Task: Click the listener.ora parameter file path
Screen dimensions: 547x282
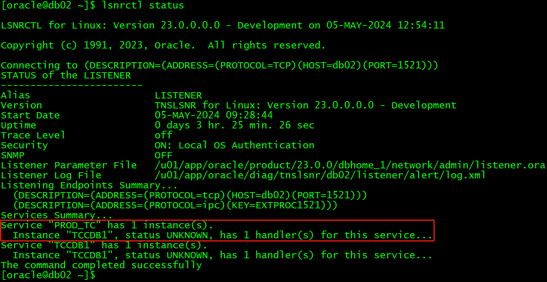Action: click(350, 165)
